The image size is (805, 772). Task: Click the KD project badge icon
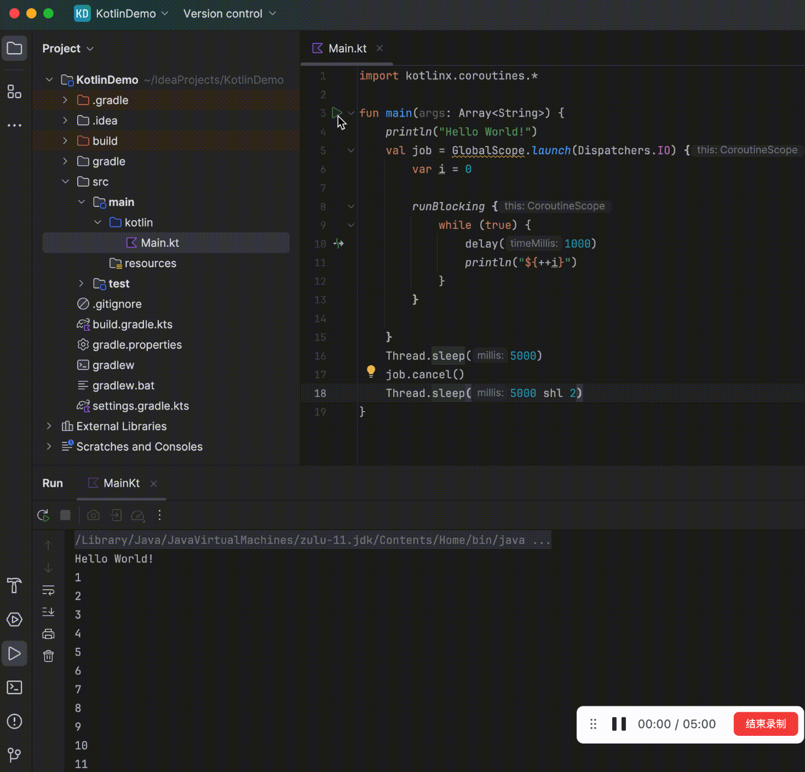(x=82, y=14)
